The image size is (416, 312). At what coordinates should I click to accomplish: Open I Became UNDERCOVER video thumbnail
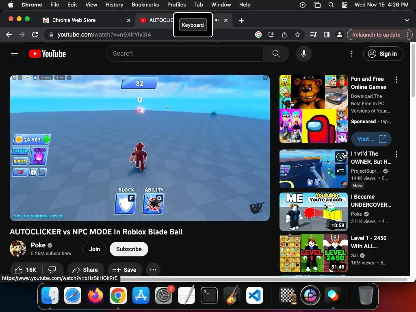coord(313,211)
